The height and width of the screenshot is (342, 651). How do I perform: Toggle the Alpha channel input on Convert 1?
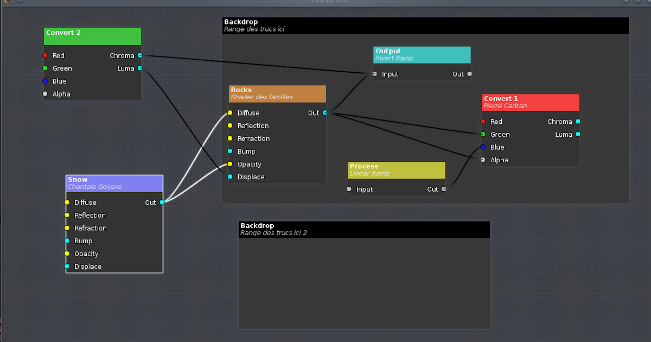coord(483,160)
